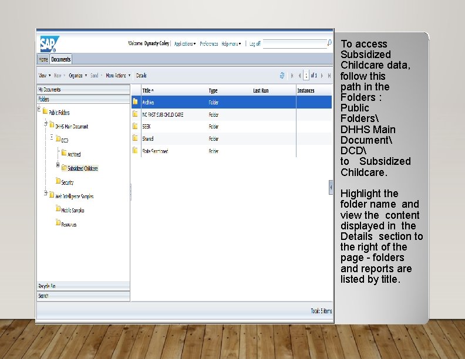
Task: Open the Preferences link
Action: [209, 43]
